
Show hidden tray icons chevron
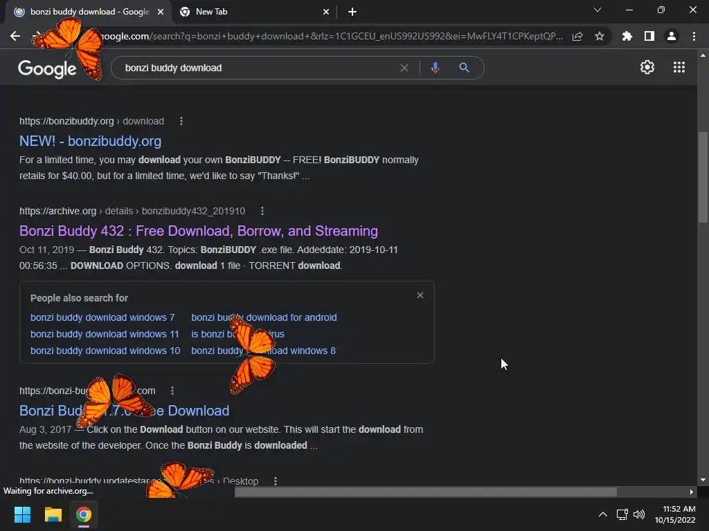[603, 514]
